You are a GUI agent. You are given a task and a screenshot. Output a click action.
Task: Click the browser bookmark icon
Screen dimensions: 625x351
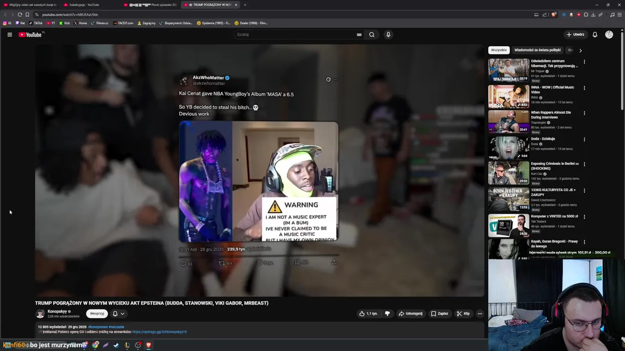[27, 15]
